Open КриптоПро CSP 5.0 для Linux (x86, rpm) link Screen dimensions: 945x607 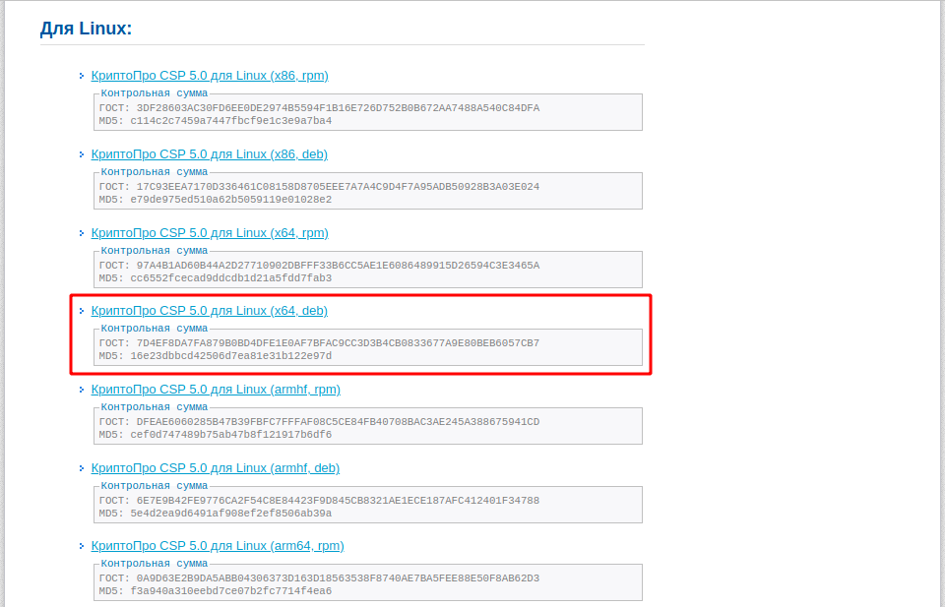[x=210, y=76]
